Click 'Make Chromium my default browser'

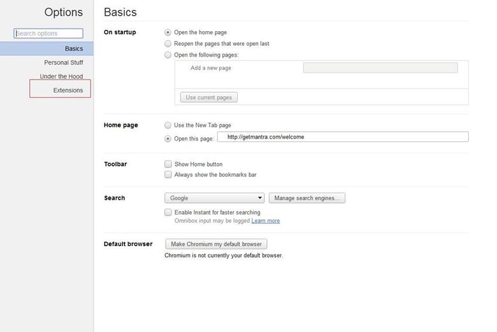(216, 244)
